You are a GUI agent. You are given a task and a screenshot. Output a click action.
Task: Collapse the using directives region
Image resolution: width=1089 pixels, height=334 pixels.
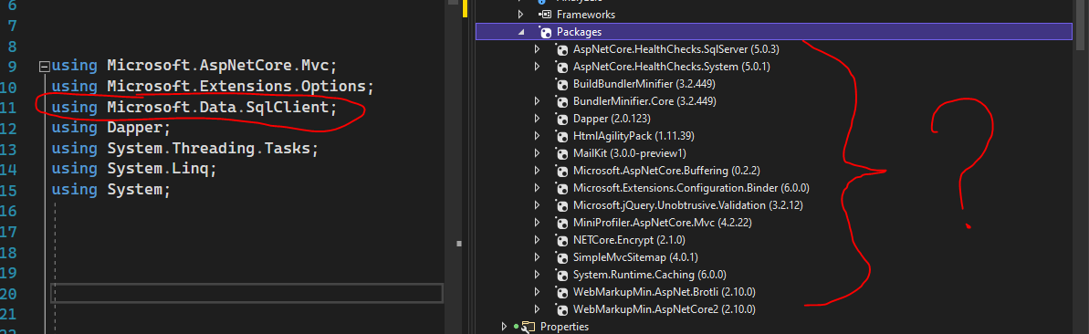coord(45,67)
